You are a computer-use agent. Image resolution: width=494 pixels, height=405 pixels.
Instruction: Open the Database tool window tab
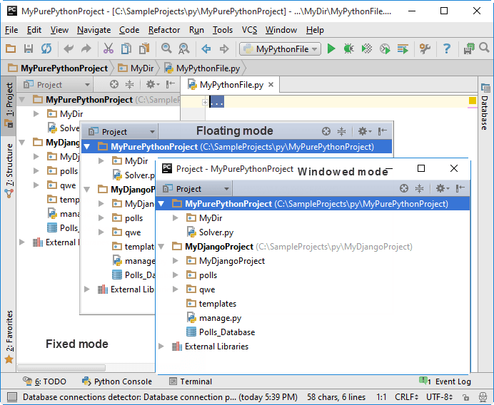pos(485,107)
